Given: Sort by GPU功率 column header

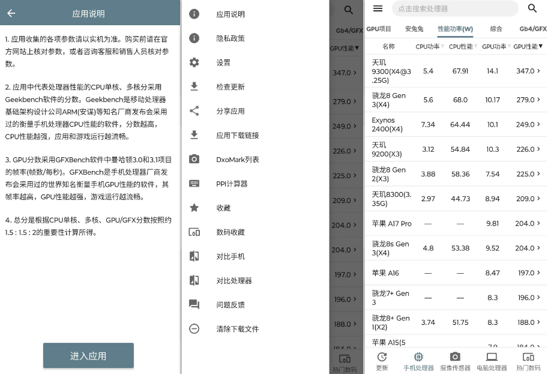Looking at the screenshot, I should 494,46.
